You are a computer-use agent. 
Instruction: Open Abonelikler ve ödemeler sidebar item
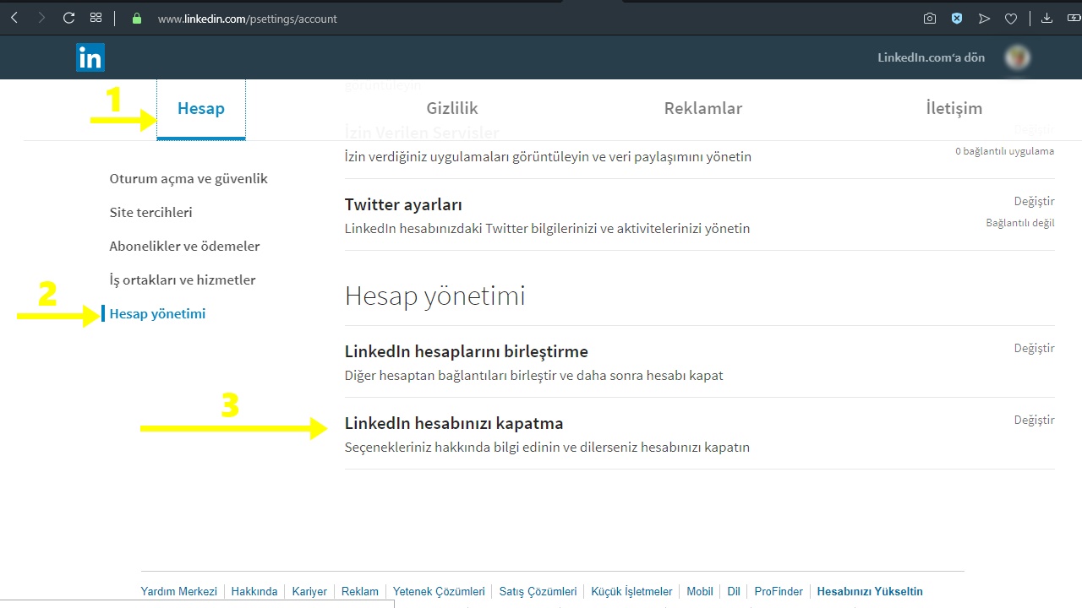point(184,246)
